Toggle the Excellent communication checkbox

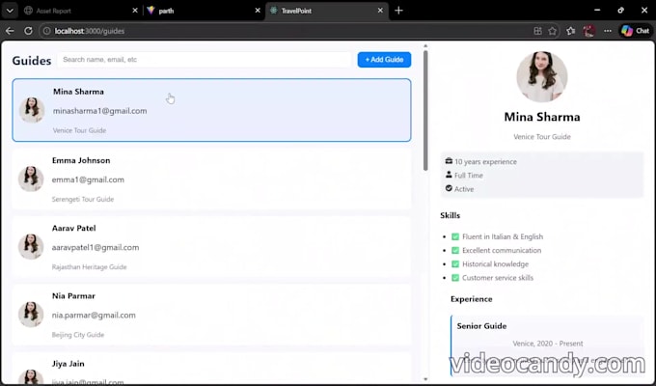[x=455, y=251]
